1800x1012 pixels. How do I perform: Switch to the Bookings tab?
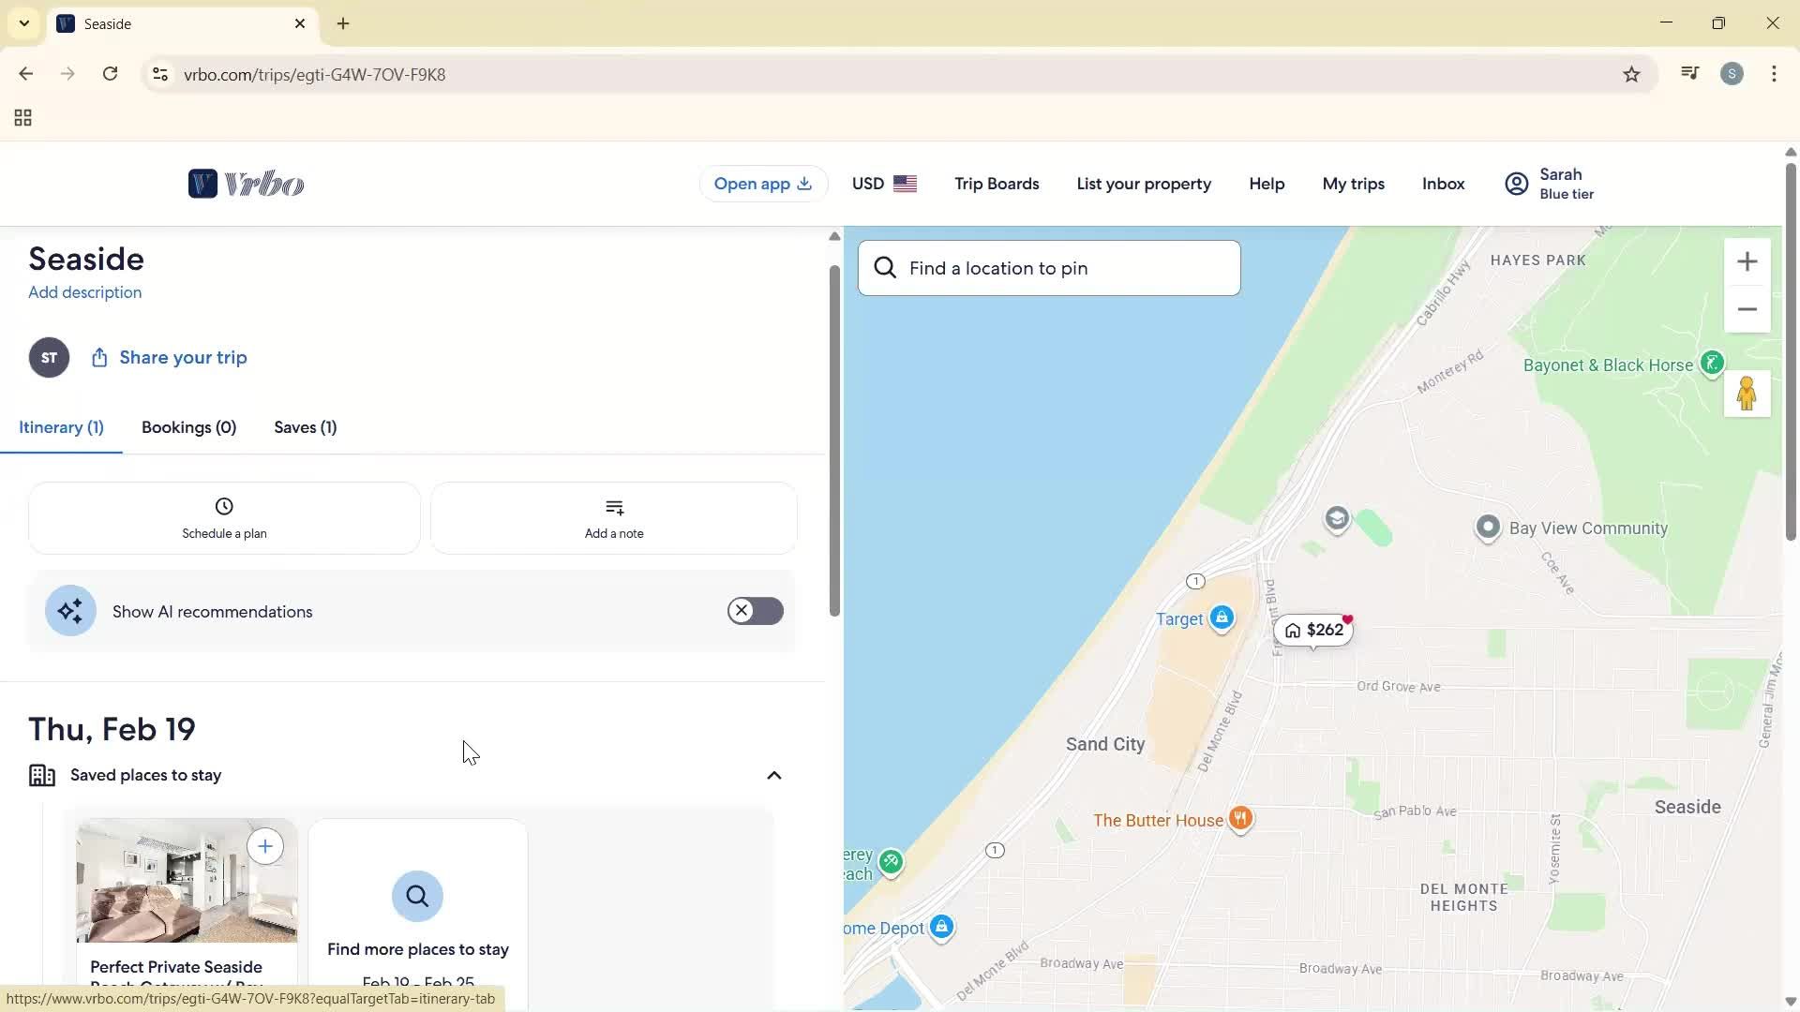[x=188, y=427]
